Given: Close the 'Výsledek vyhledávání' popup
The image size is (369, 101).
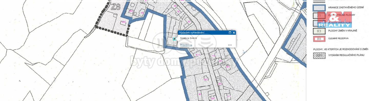Looking at the screenshot, I should coord(234,33).
